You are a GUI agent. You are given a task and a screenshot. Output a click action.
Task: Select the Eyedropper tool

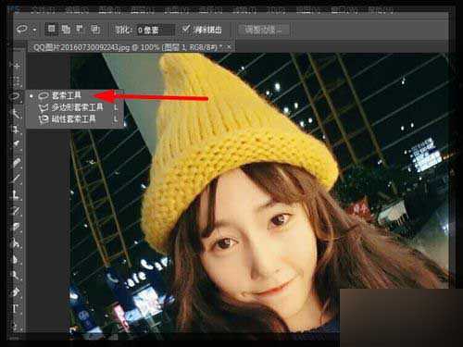(16, 145)
